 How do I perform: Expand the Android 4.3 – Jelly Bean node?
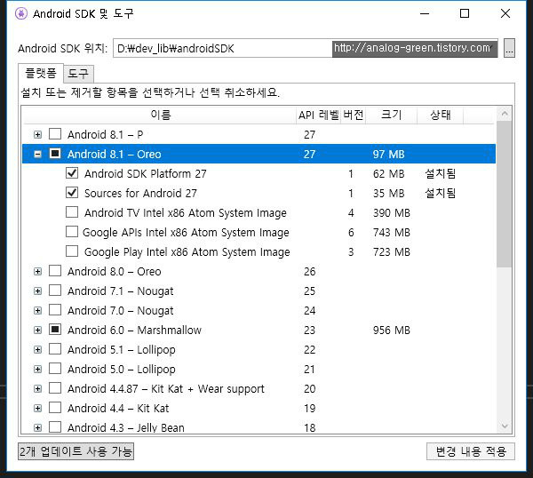(37, 427)
